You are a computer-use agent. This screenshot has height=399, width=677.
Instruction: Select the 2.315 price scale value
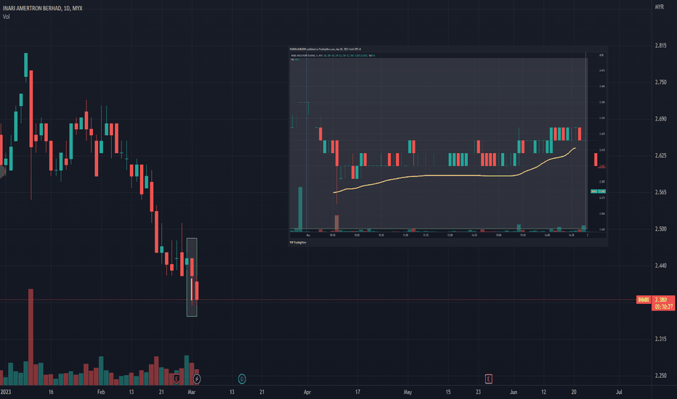pos(660,339)
